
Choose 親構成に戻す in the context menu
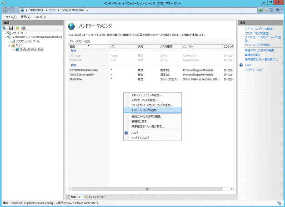152,121
